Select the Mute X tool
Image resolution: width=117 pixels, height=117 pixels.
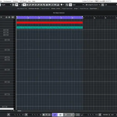coord(41,5)
